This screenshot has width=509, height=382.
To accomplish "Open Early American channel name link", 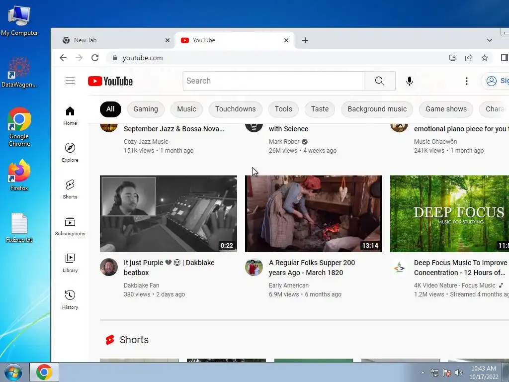I will 289,285.
